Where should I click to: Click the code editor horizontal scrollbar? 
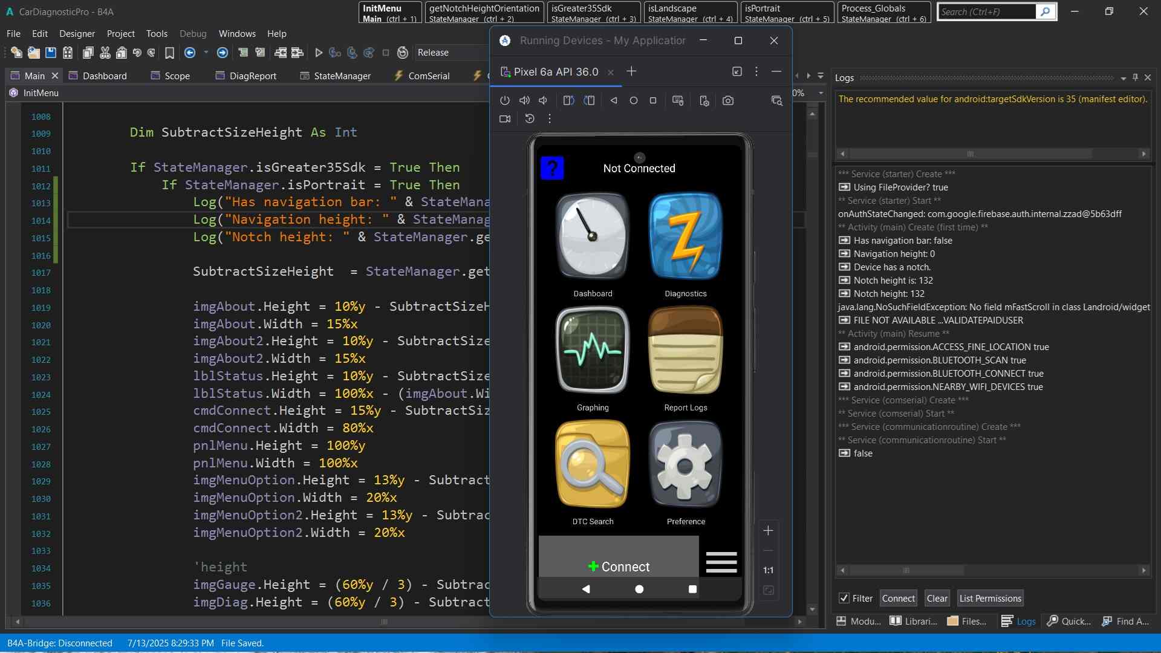pos(384,622)
